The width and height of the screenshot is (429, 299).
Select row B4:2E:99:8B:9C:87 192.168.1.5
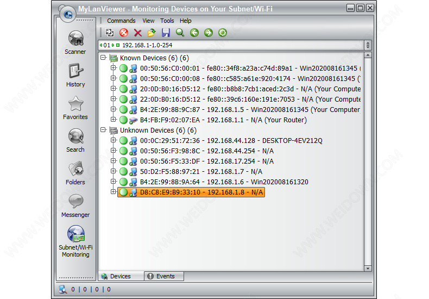point(250,109)
